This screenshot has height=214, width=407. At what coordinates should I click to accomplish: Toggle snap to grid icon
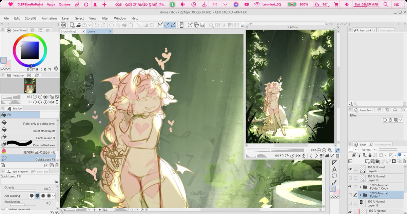pos(173,25)
